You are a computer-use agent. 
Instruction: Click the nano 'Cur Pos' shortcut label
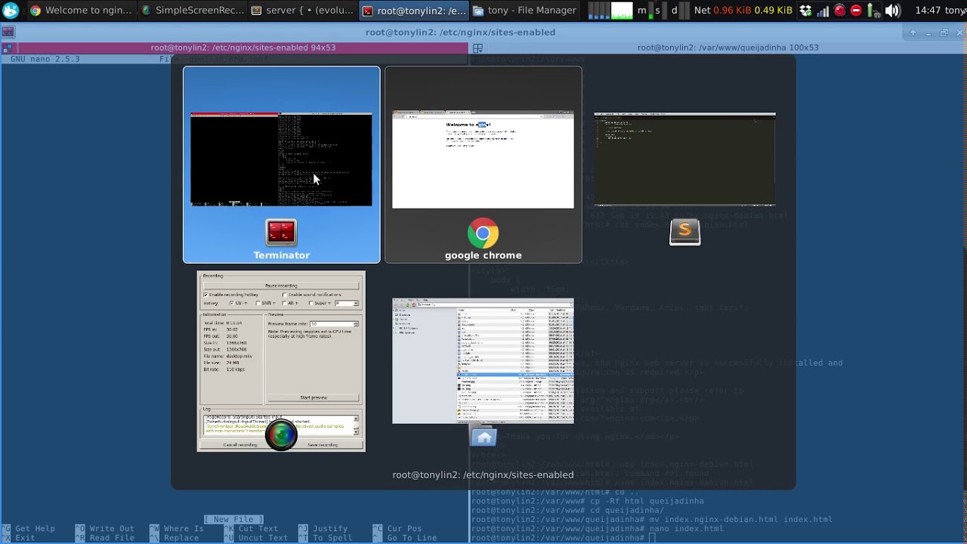404,529
